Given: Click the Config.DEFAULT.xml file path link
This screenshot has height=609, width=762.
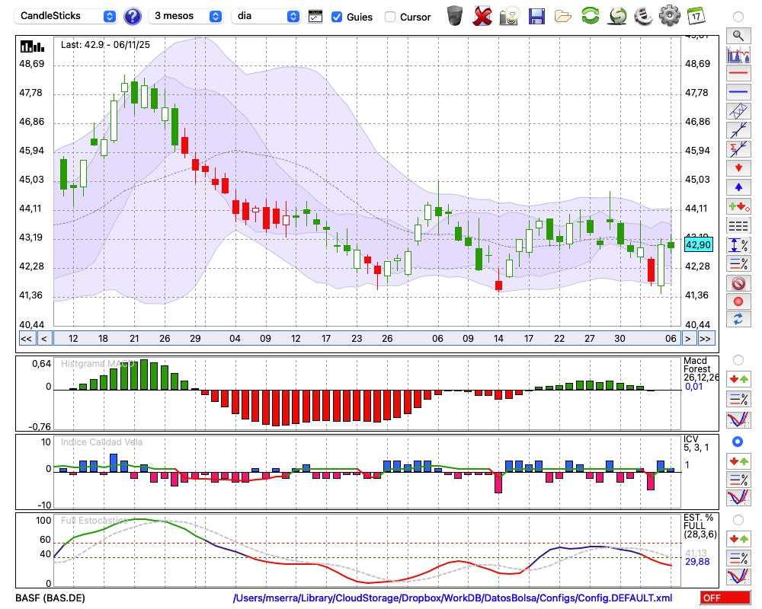Looking at the screenshot, I should (453, 598).
